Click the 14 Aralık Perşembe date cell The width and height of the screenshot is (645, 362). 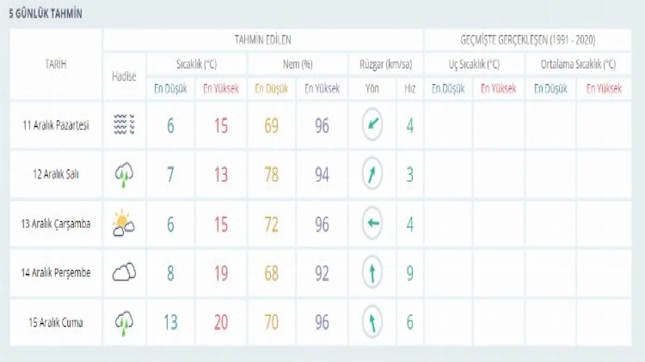click(x=56, y=272)
